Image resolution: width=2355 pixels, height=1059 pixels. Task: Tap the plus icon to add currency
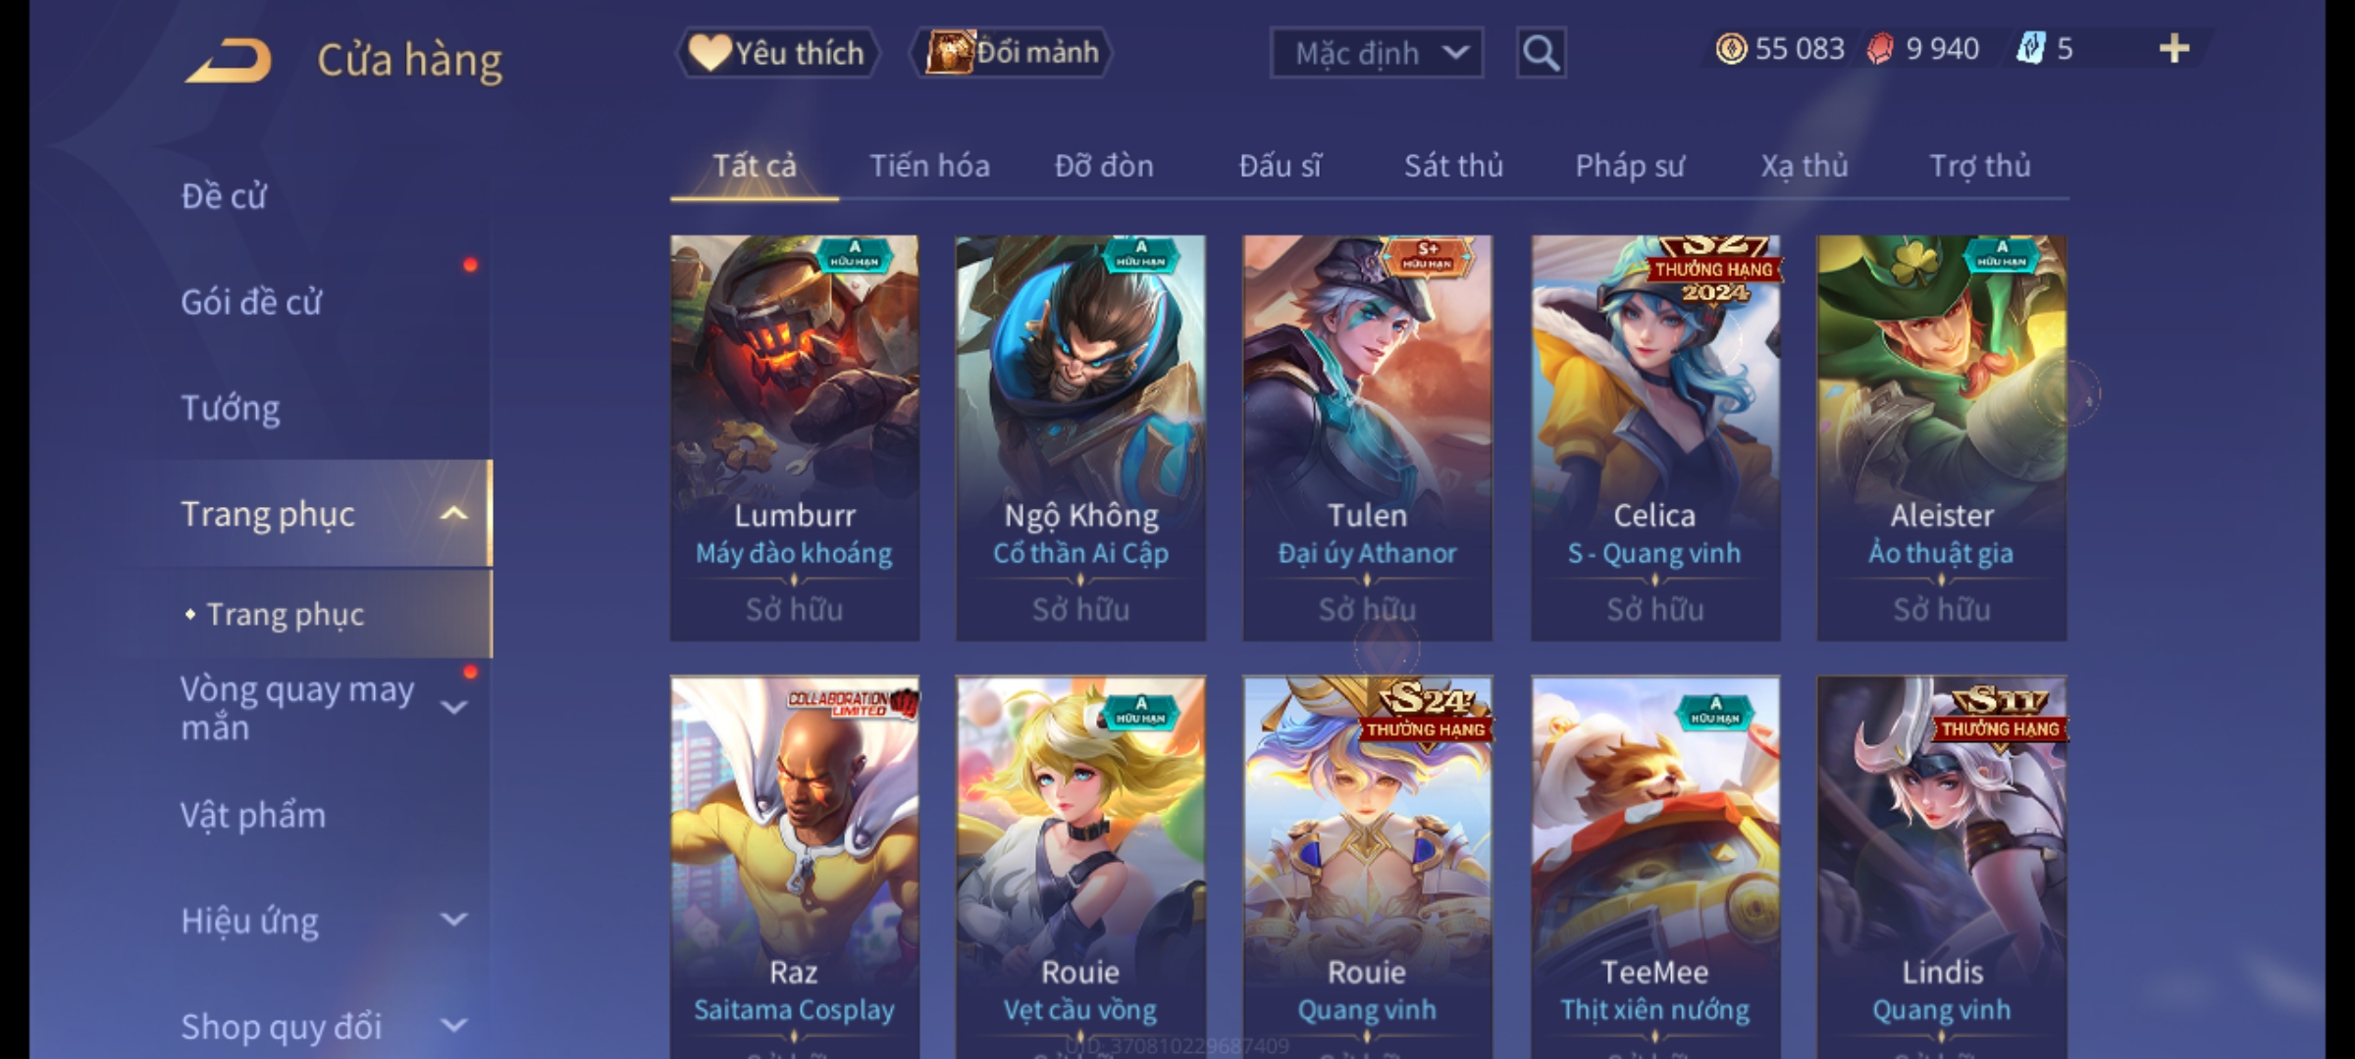[x=2174, y=49]
